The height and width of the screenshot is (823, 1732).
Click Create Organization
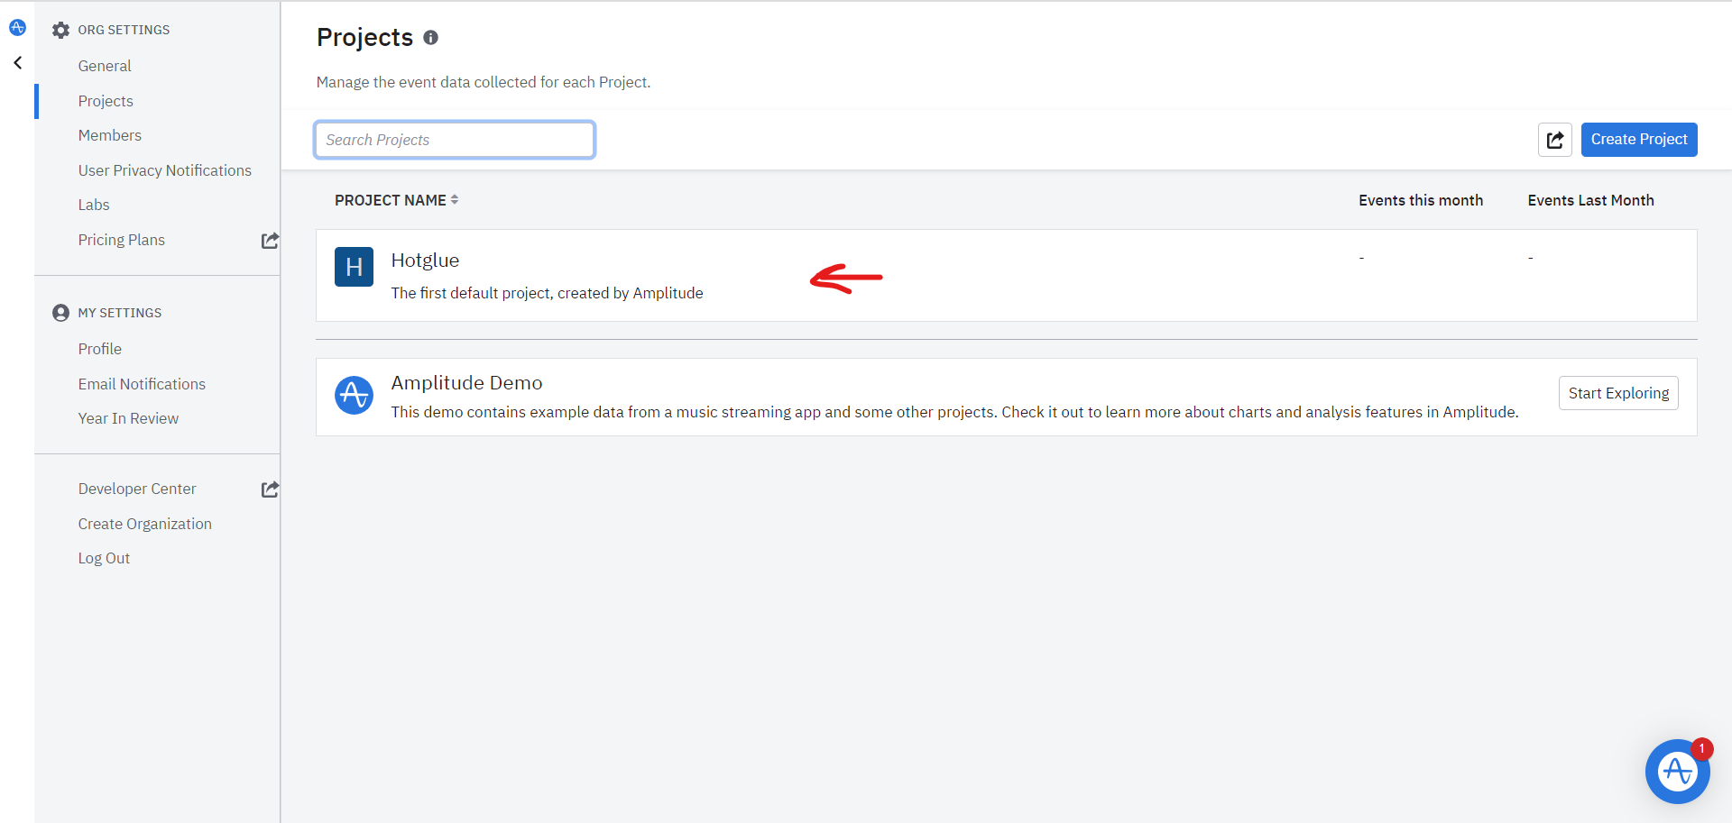pos(145,524)
